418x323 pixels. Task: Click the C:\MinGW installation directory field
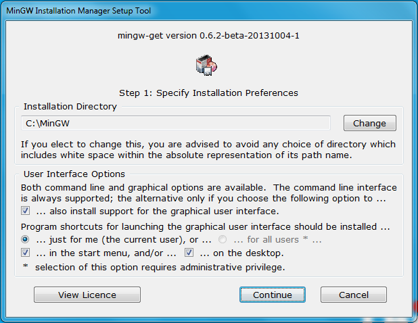point(176,123)
